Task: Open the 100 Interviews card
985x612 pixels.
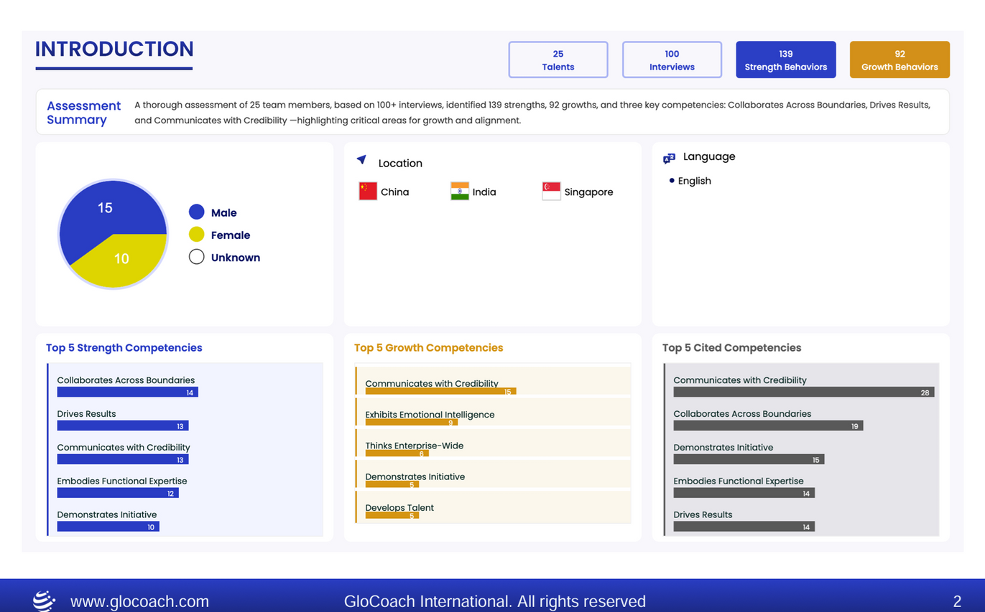Action: [672, 60]
